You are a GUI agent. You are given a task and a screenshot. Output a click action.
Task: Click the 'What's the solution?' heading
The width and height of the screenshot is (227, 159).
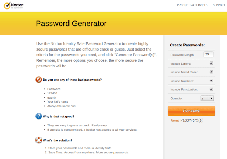57,140
